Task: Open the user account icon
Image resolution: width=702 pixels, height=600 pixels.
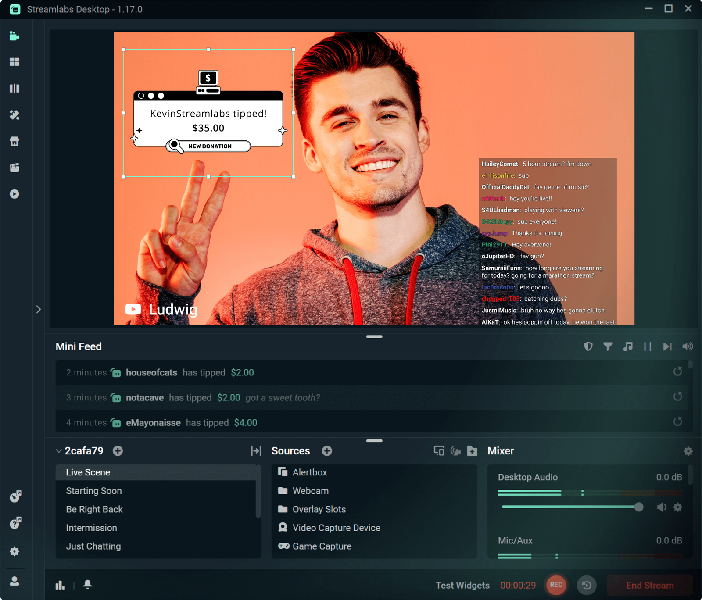Action: coord(14,581)
